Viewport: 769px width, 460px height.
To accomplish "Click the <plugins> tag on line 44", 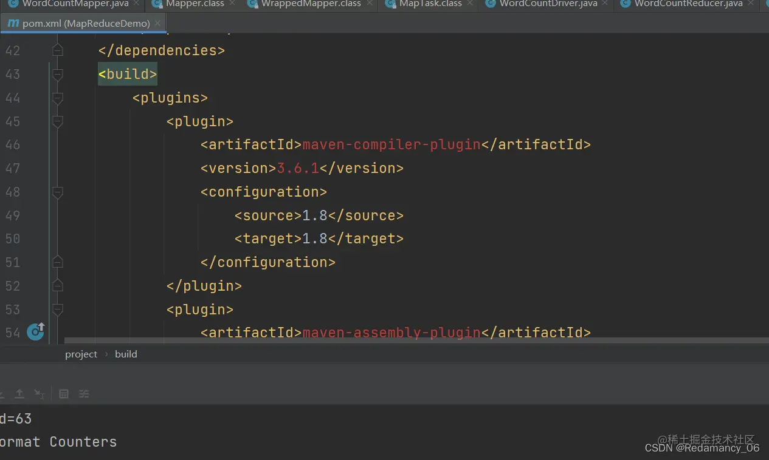I will tap(170, 98).
